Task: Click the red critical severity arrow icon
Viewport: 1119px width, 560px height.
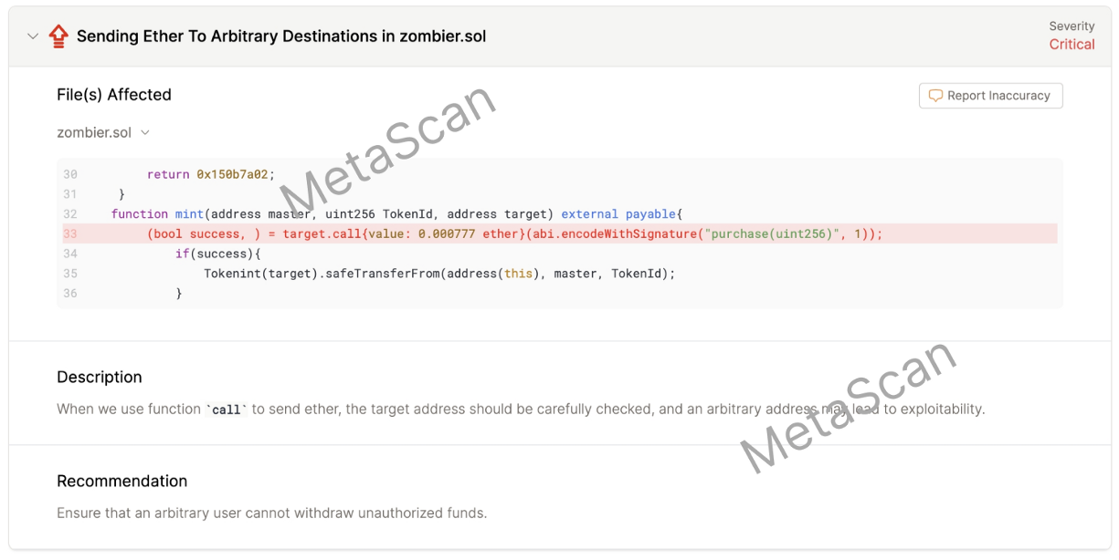Action: pyautogui.click(x=58, y=36)
